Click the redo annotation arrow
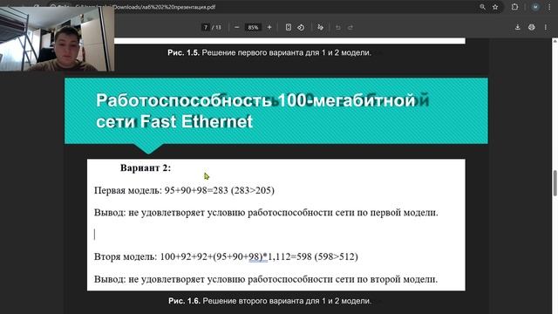The width and height of the screenshot is (558, 314). click(x=350, y=27)
